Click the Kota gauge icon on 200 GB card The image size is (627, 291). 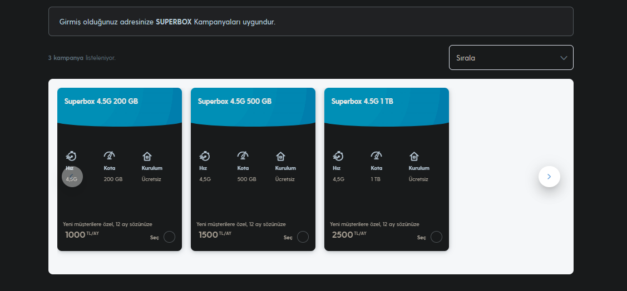109,155
